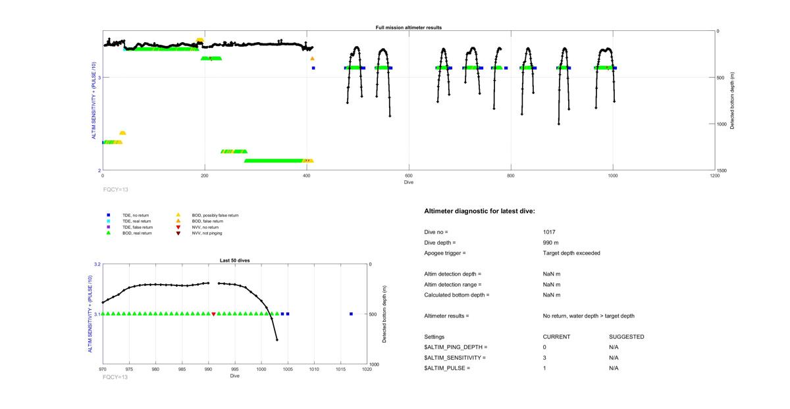Screen dimensions: 790x409
Task: Click the orange triangle marker for BOD, false return
Action: [178, 221]
